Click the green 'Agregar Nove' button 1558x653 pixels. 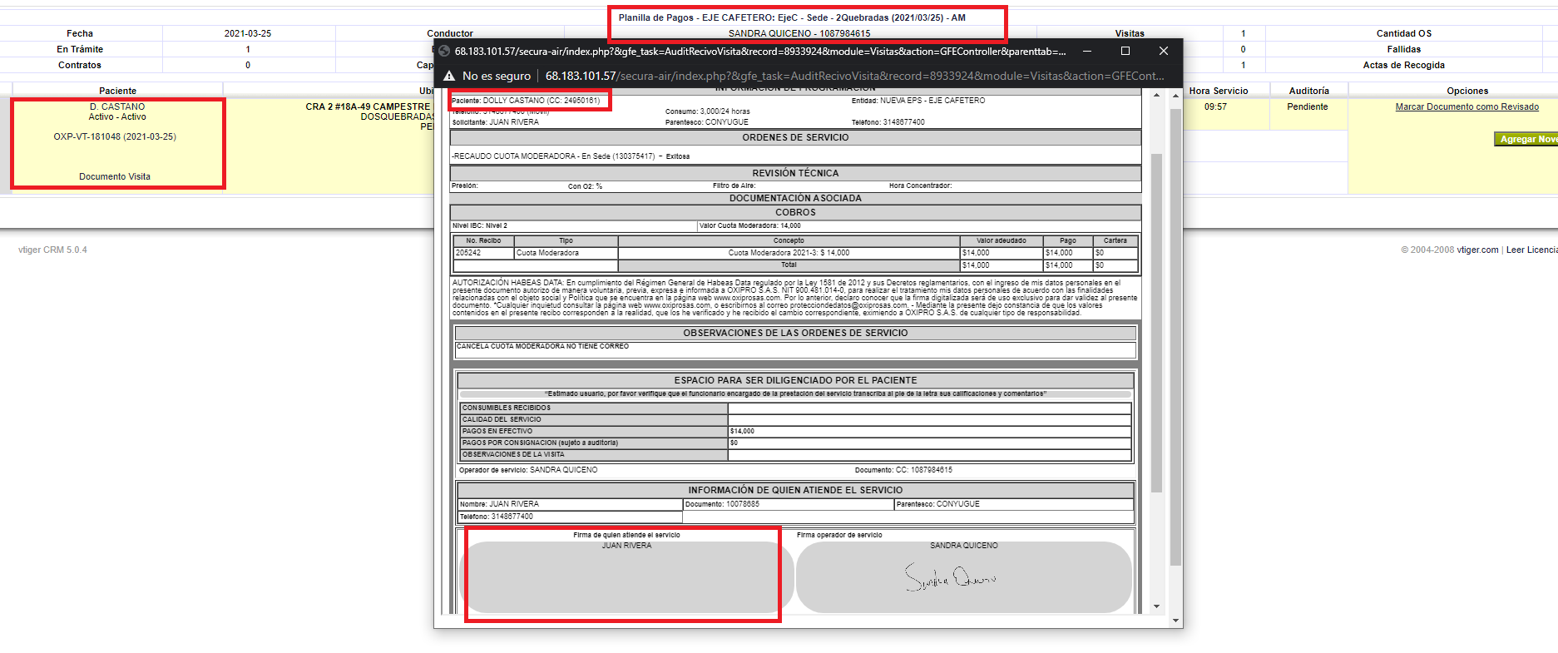tap(1526, 139)
